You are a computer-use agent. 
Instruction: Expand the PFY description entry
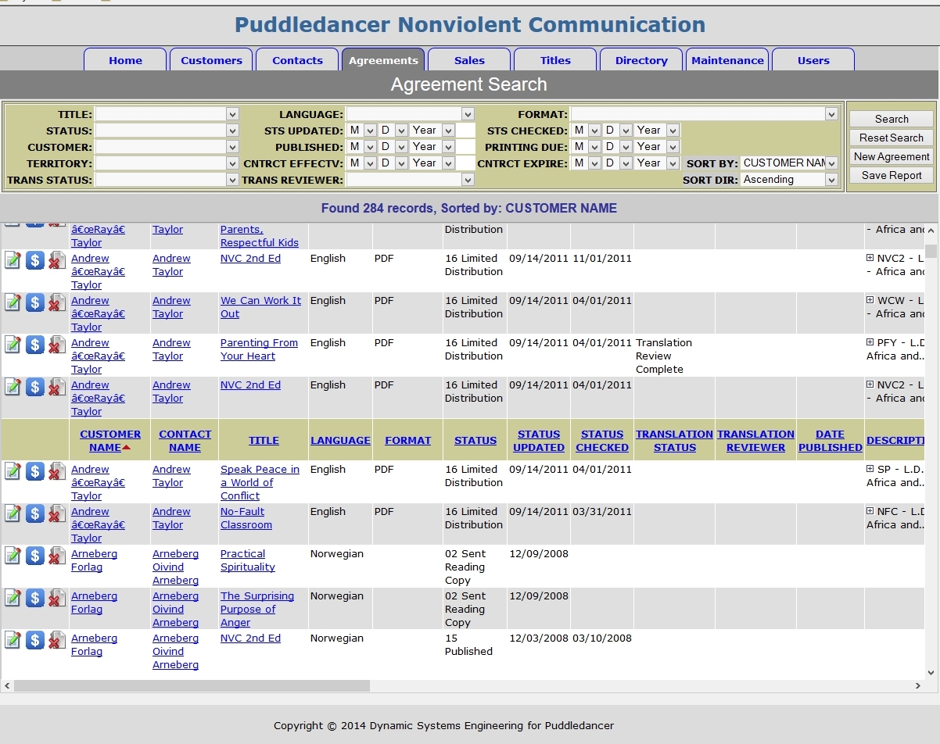tap(870, 342)
